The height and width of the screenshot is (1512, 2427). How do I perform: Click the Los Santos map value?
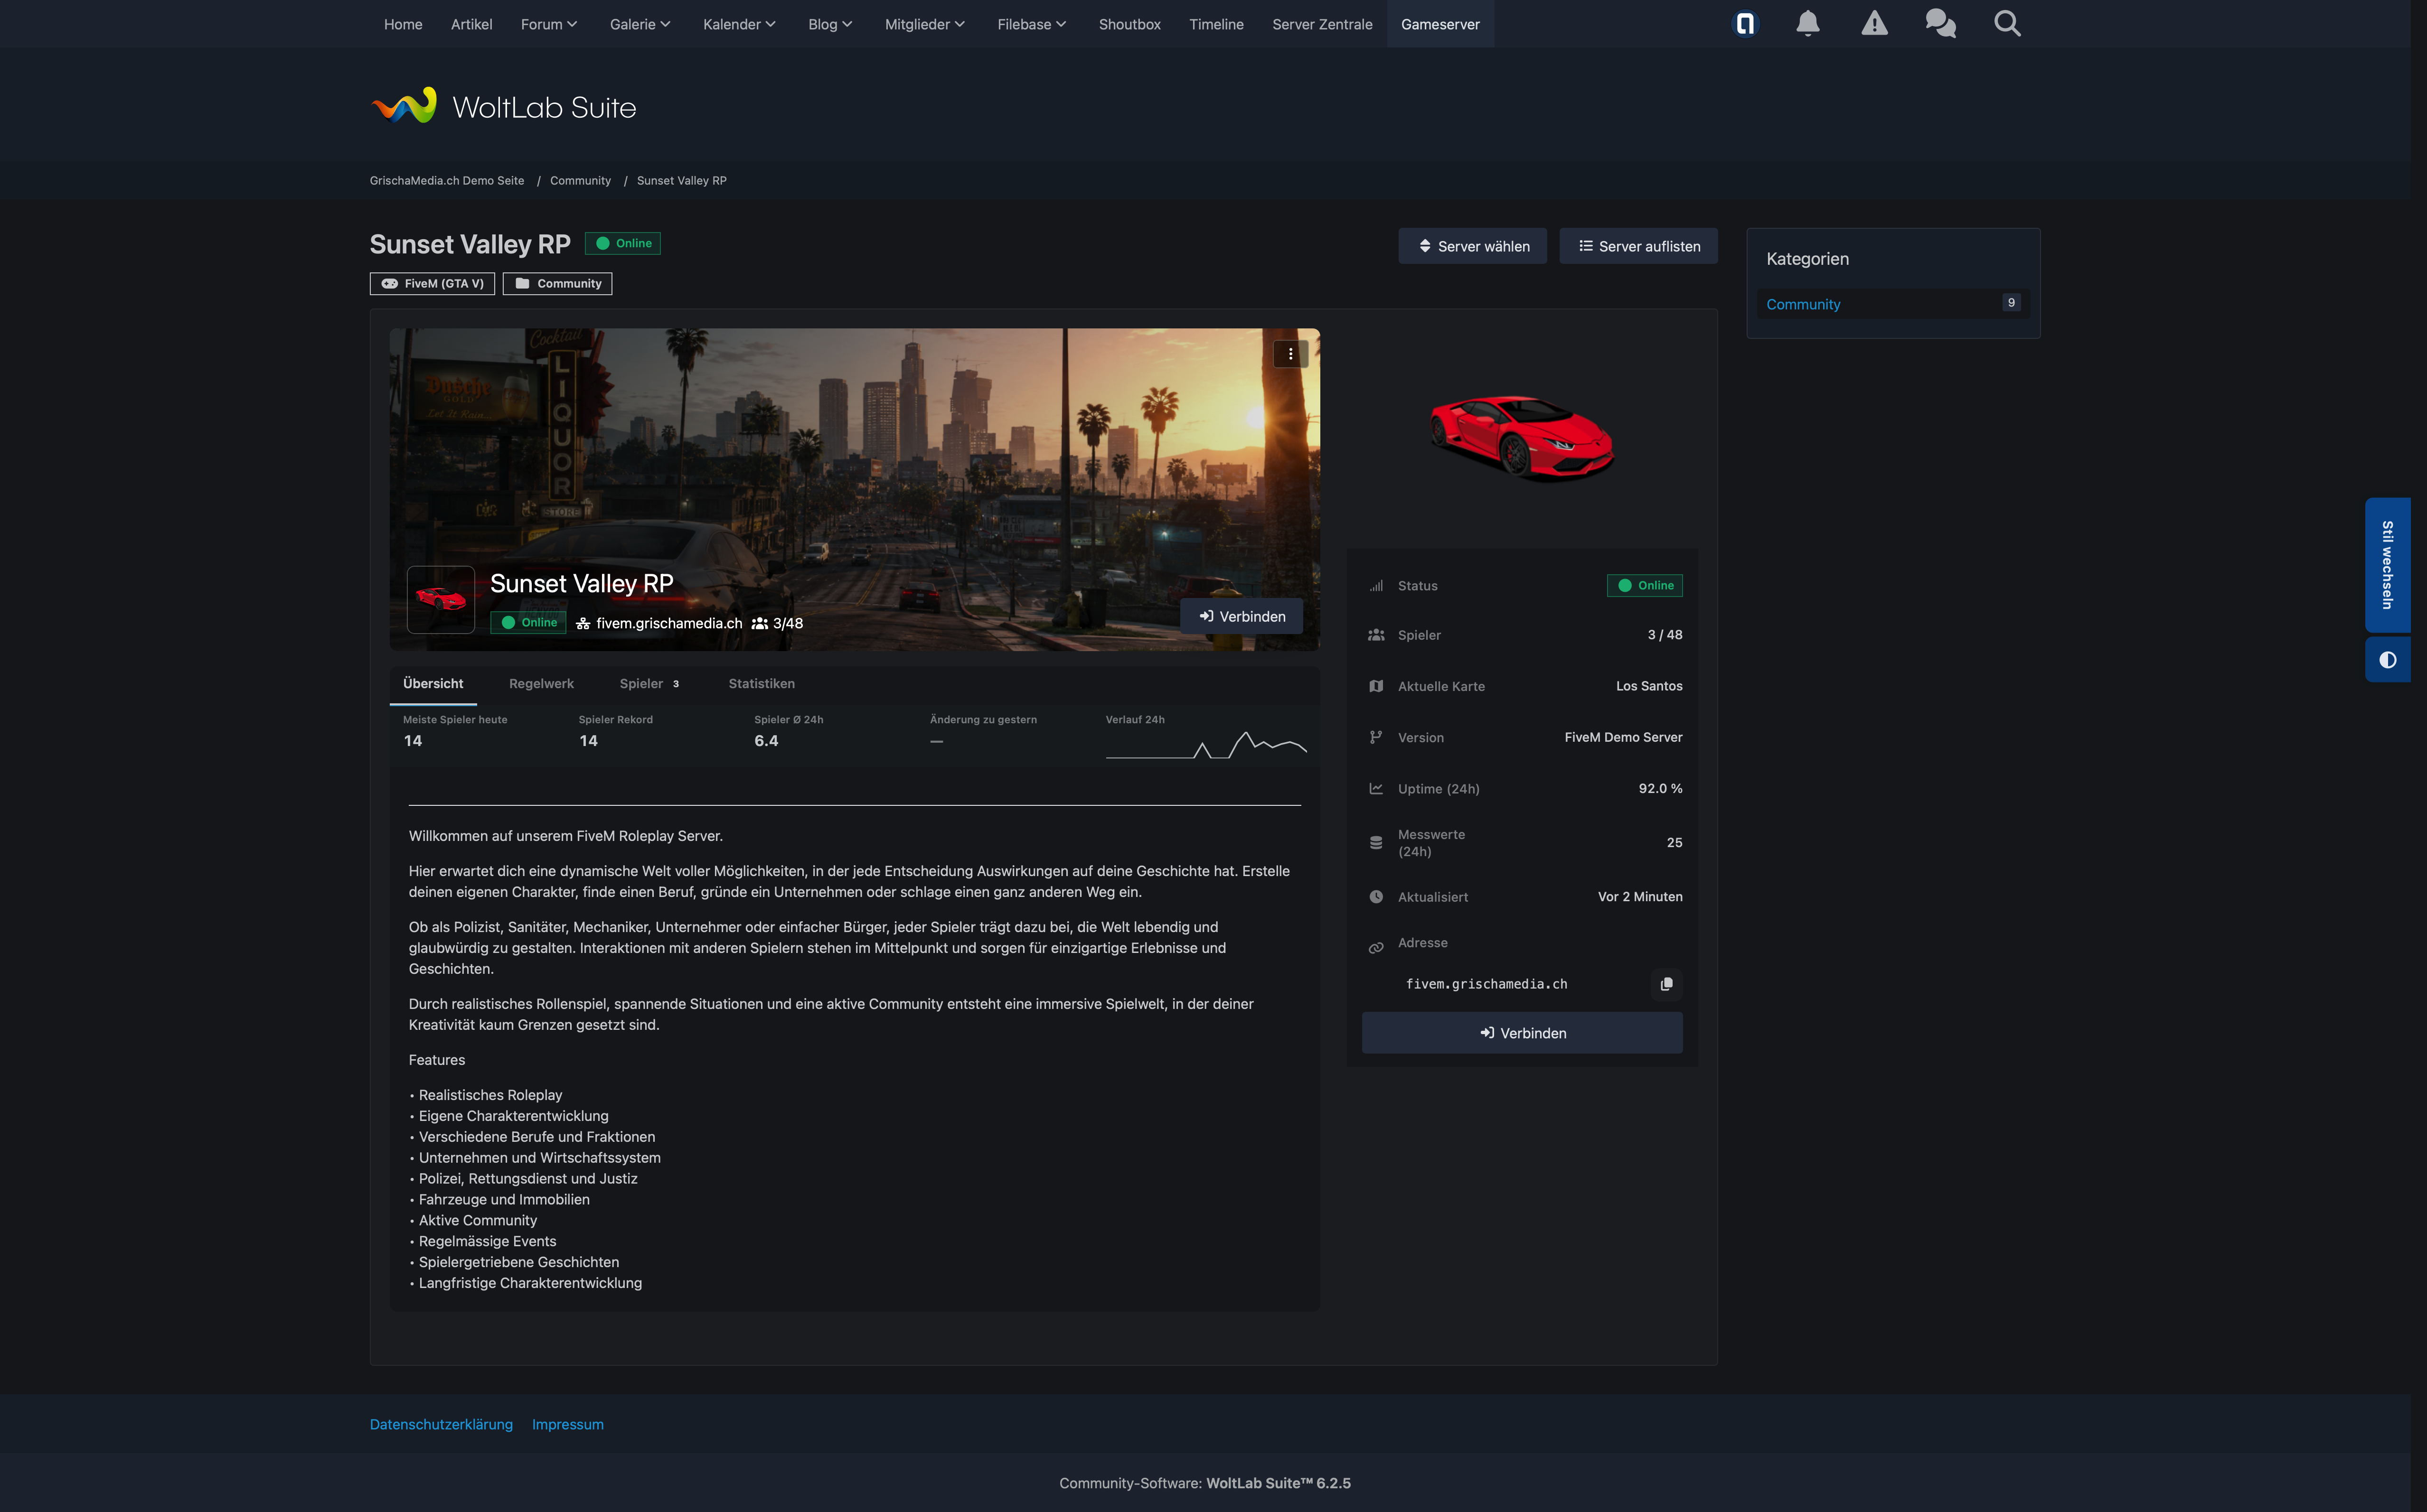(1649, 686)
